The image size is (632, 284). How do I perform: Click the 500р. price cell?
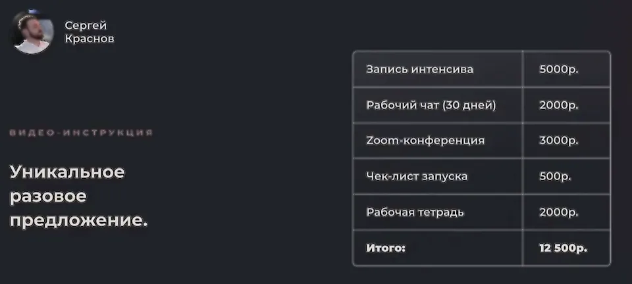pyautogui.click(x=555, y=176)
